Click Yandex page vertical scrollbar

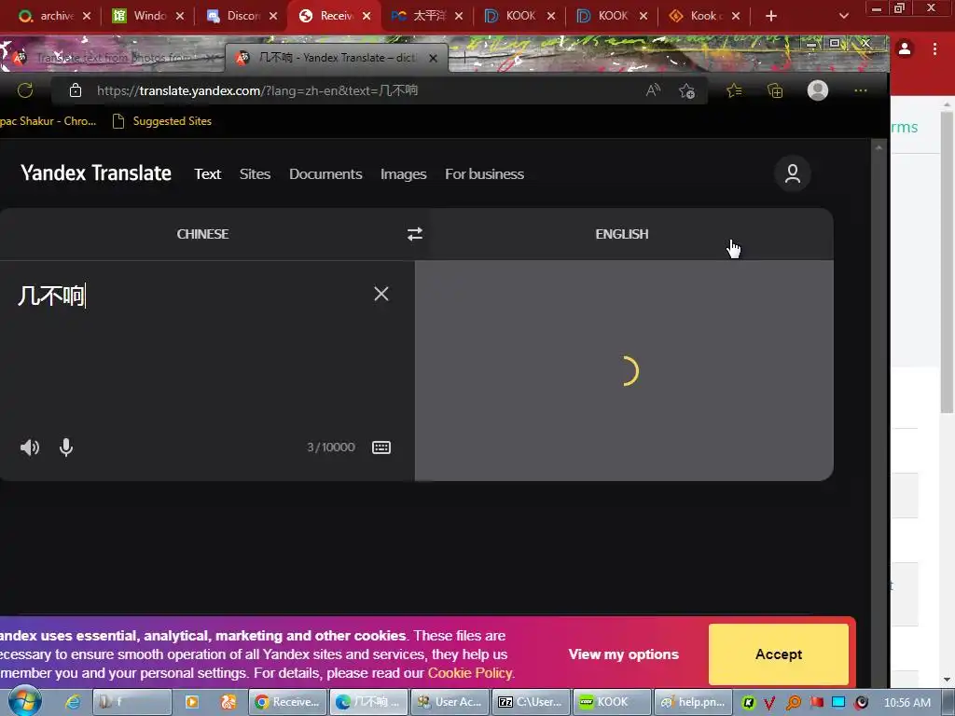click(879, 414)
